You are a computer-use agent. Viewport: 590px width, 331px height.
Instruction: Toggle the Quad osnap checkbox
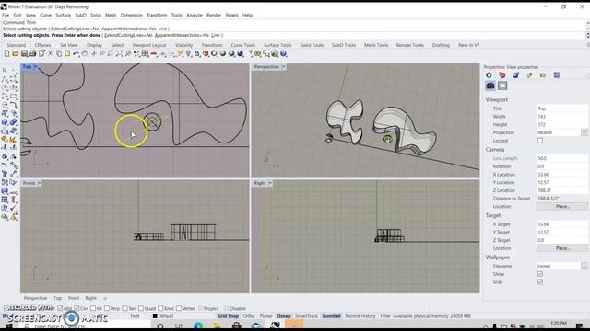coord(141,309)
